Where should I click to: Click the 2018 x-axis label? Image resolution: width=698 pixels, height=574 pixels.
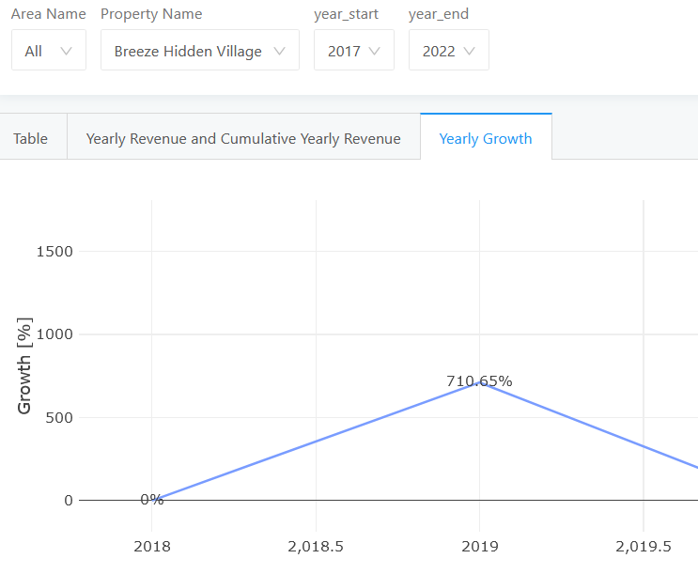(152, 547)
